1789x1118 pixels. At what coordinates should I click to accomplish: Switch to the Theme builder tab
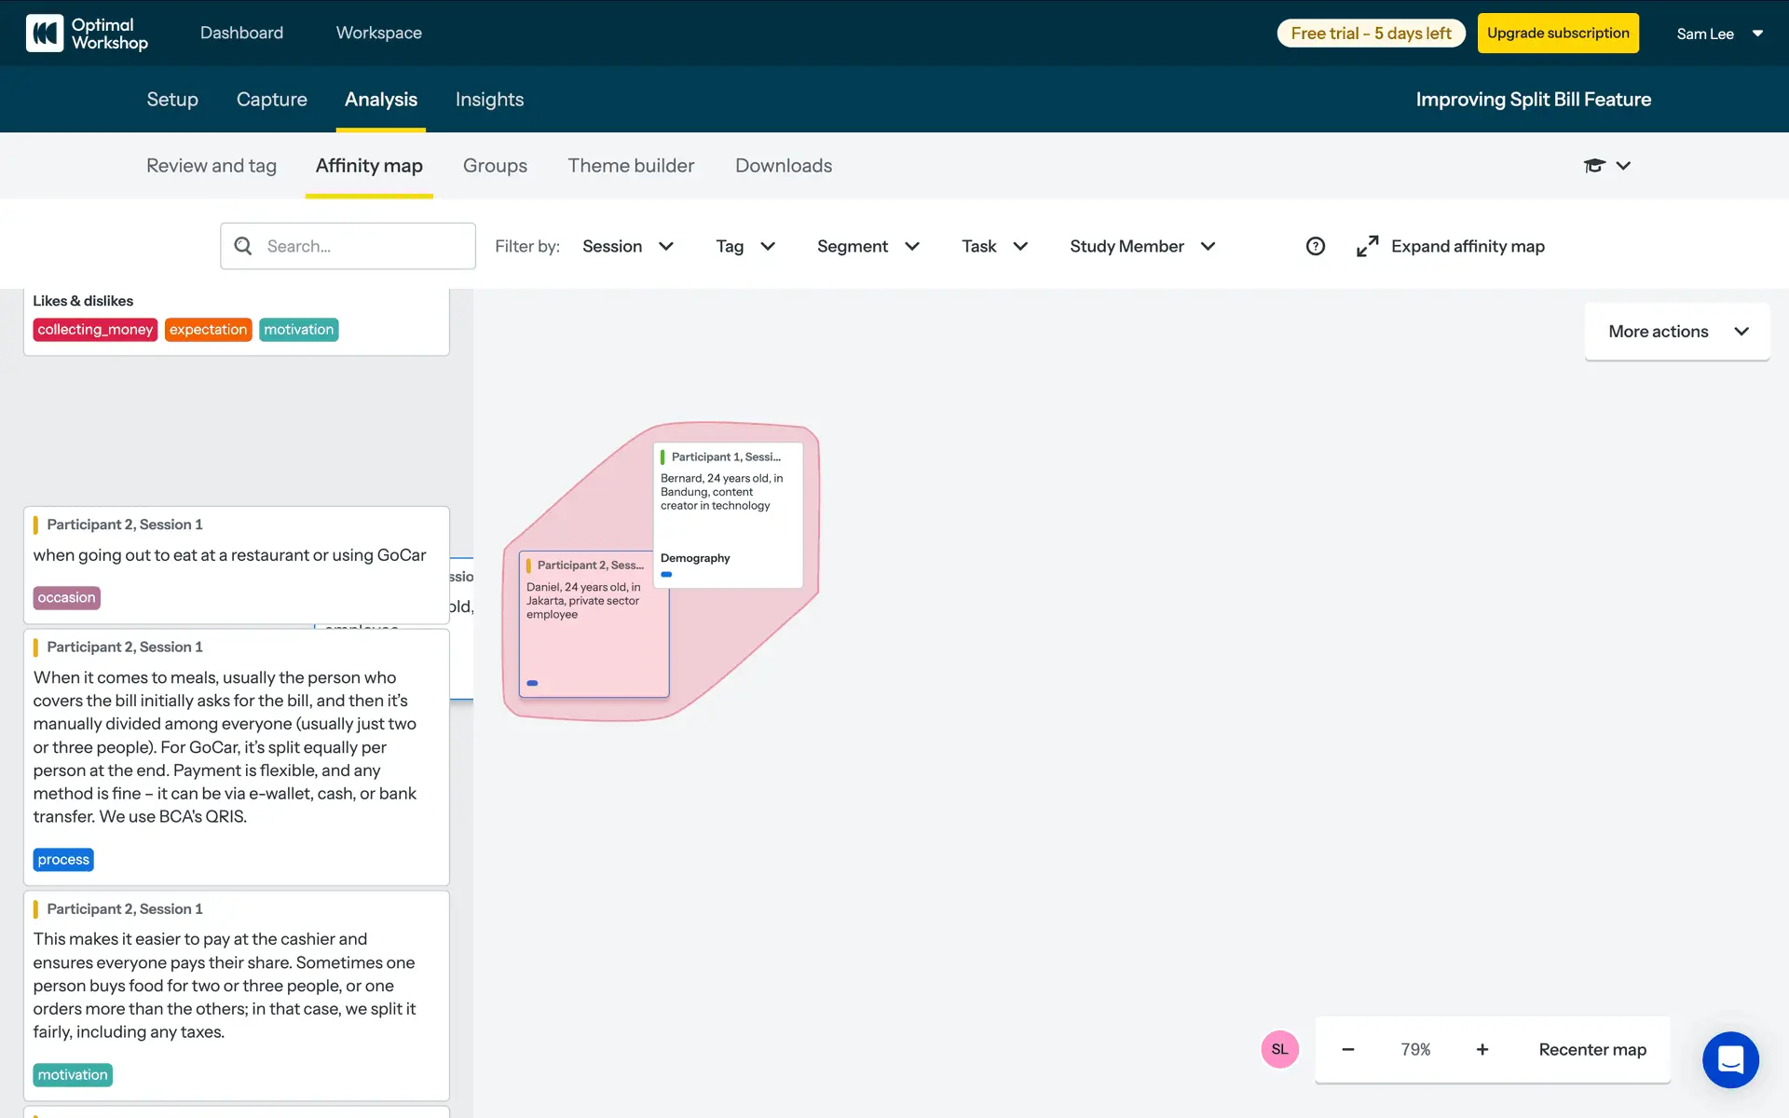click(x=631, y=166)
